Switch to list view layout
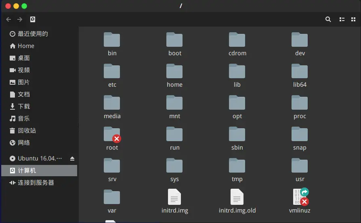The image size is (361, 223). (x=342, y=19)
